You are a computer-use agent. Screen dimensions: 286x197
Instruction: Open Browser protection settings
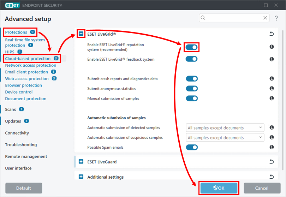pos(24,85)
